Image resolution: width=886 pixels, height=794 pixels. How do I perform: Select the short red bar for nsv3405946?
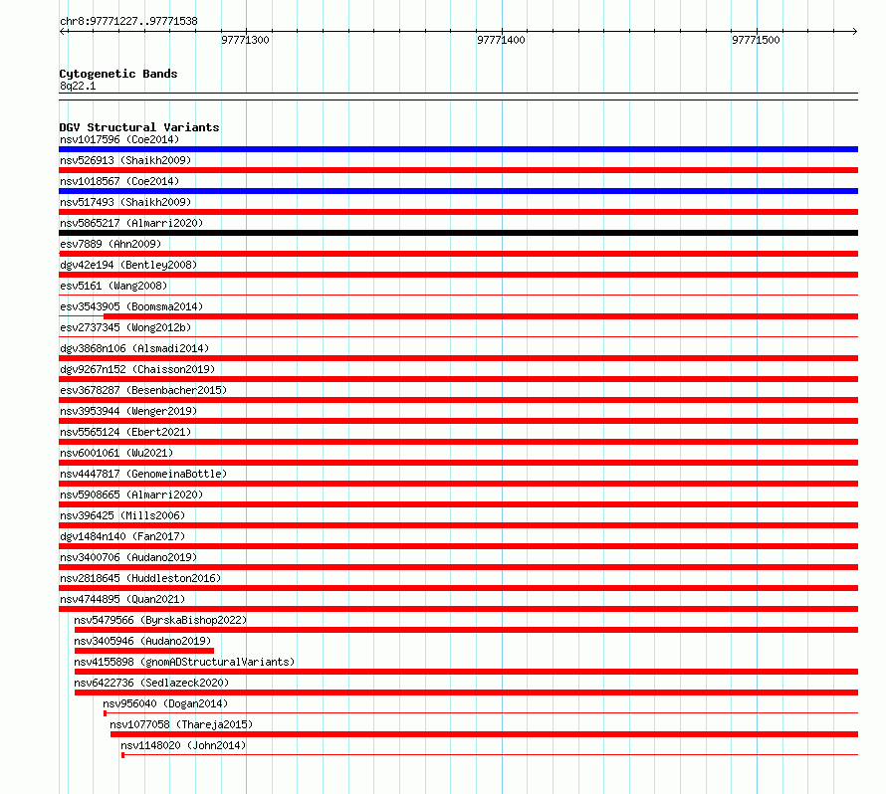coord(144,651)
